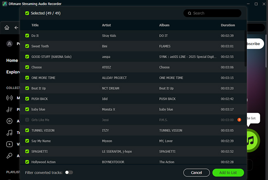The image size is (268, 180).
Task: Click the green add music floating button
Action: pyautogui.click(x=252, y=140)
